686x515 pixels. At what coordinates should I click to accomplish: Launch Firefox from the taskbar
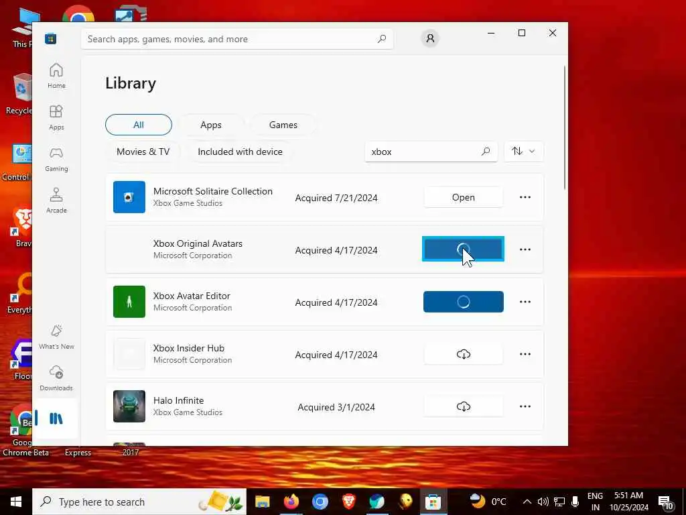tap(291, 502)
